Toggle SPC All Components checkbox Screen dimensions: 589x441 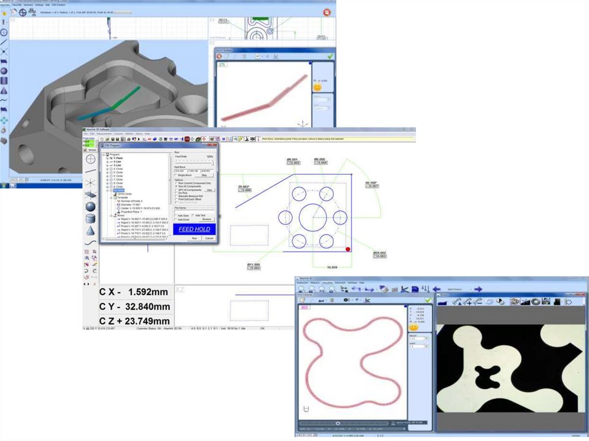coord(176,190)
